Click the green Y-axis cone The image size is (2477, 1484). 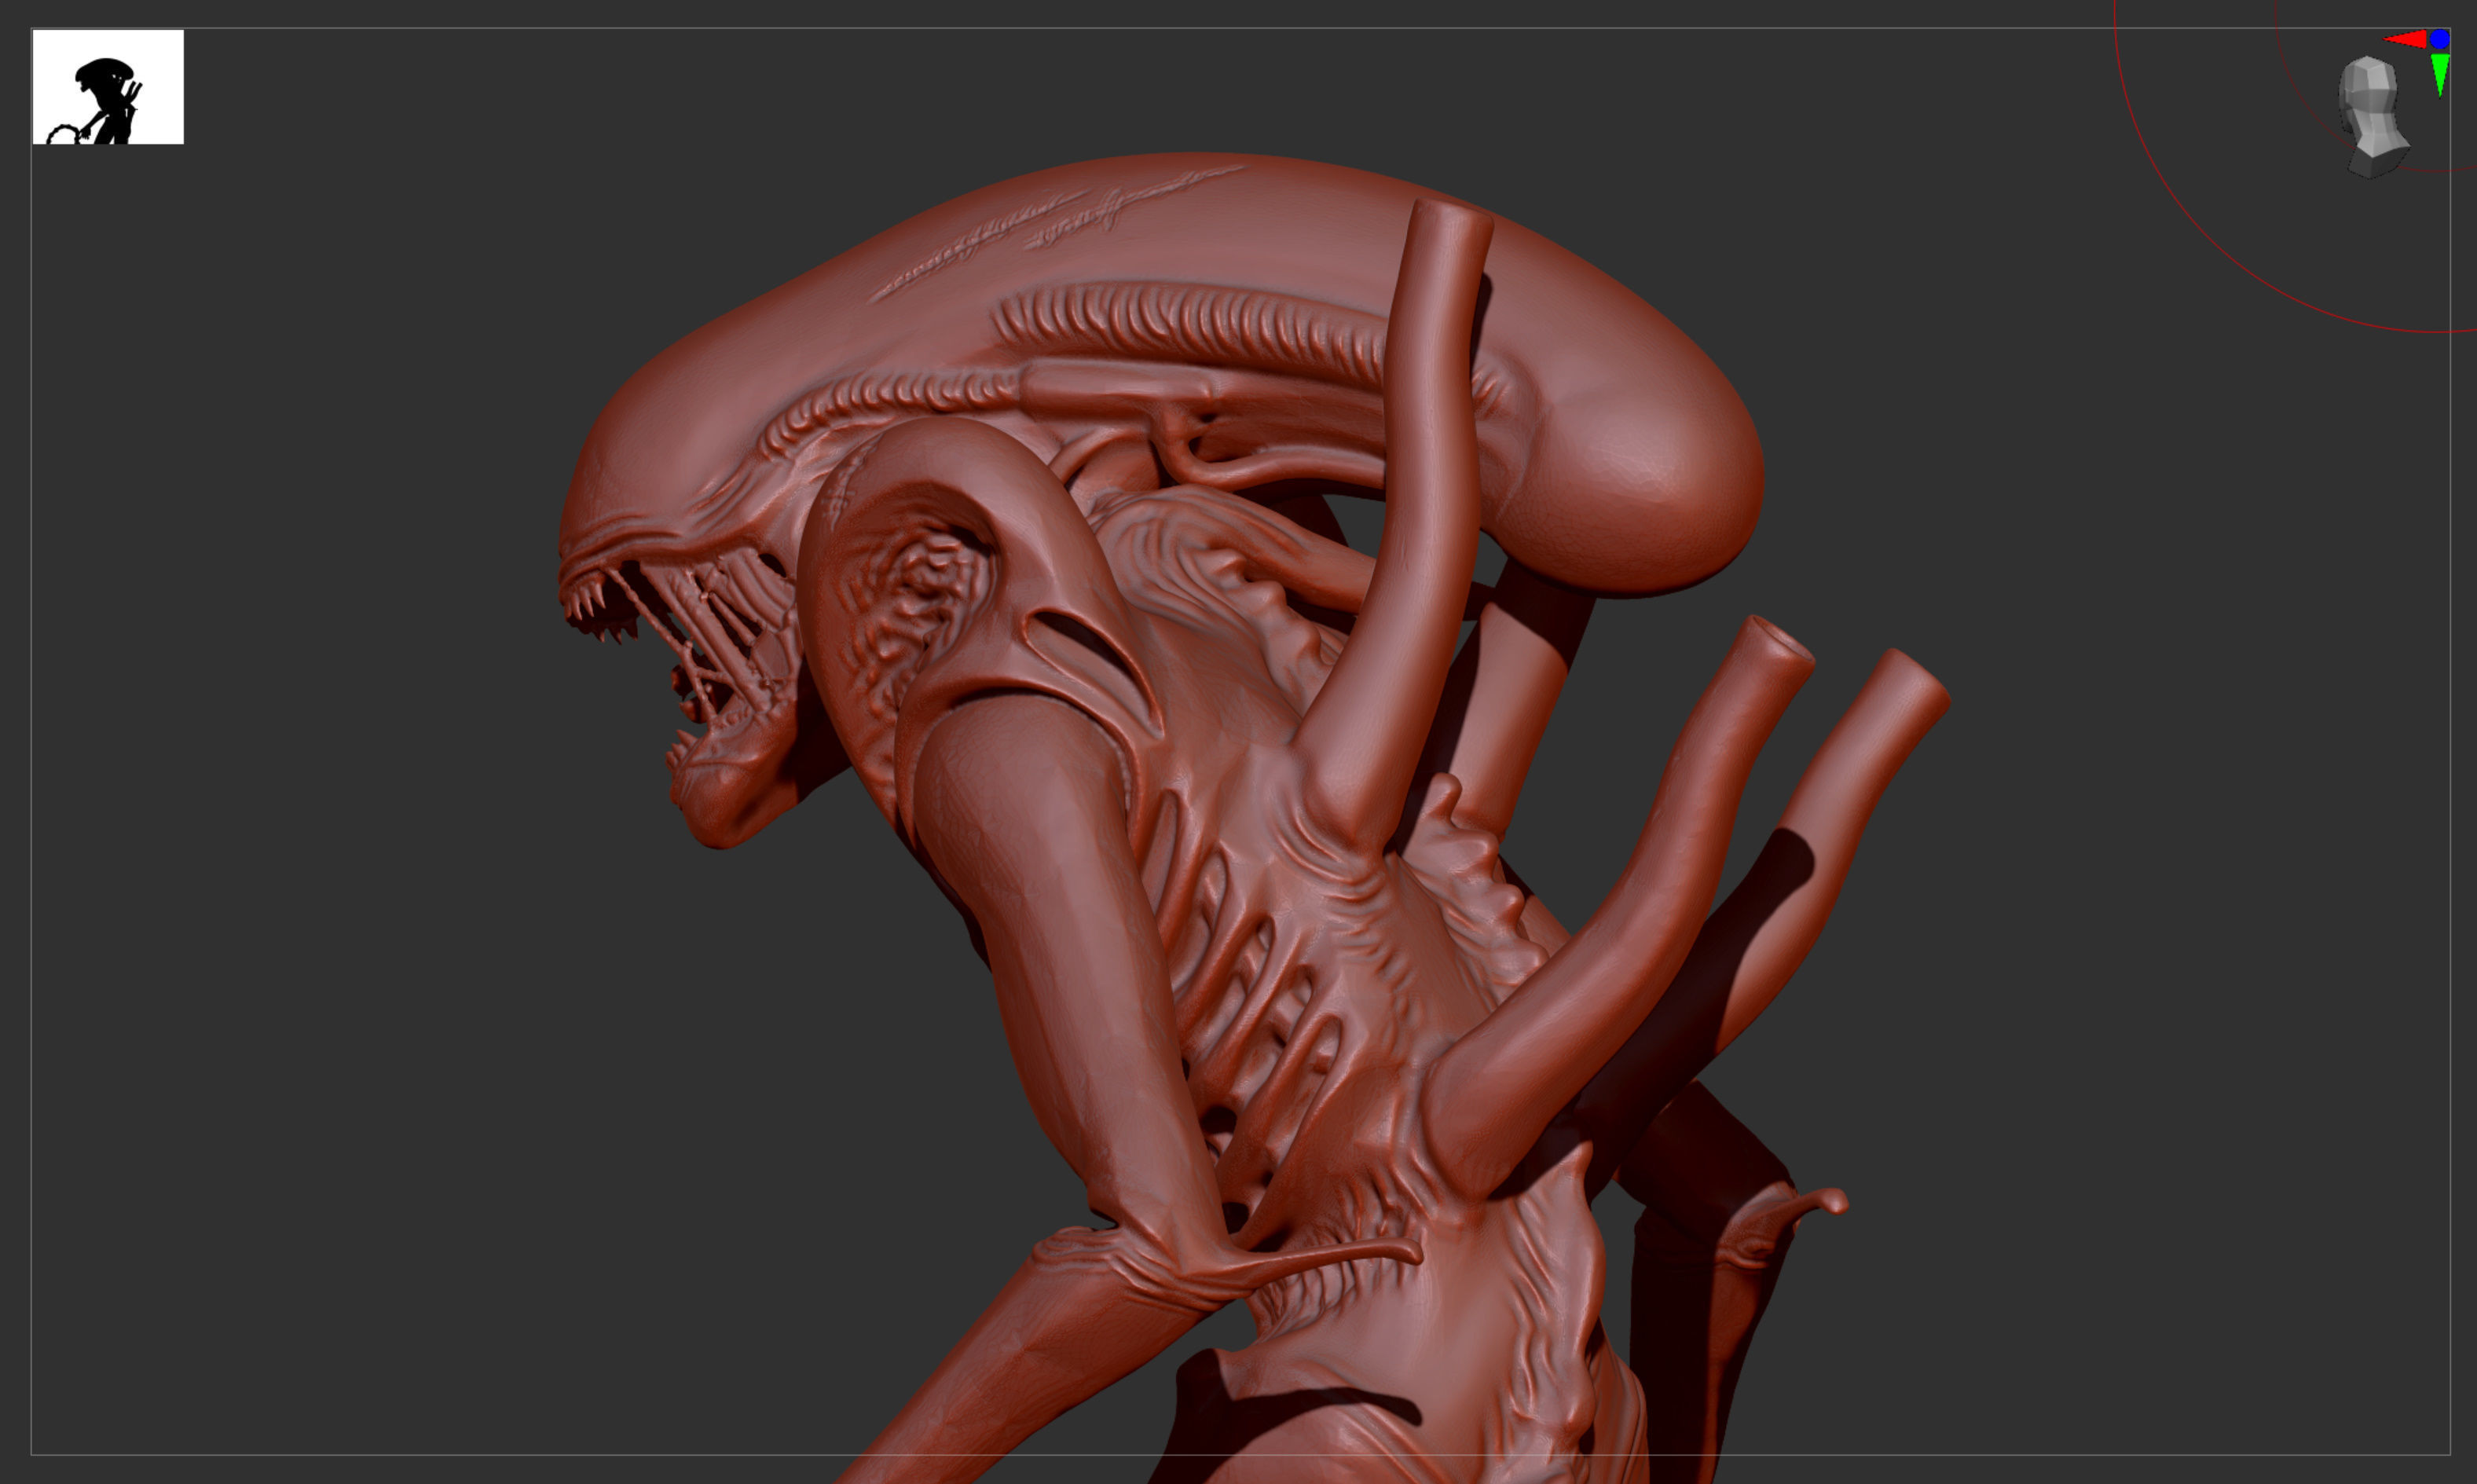[2440, 75]
